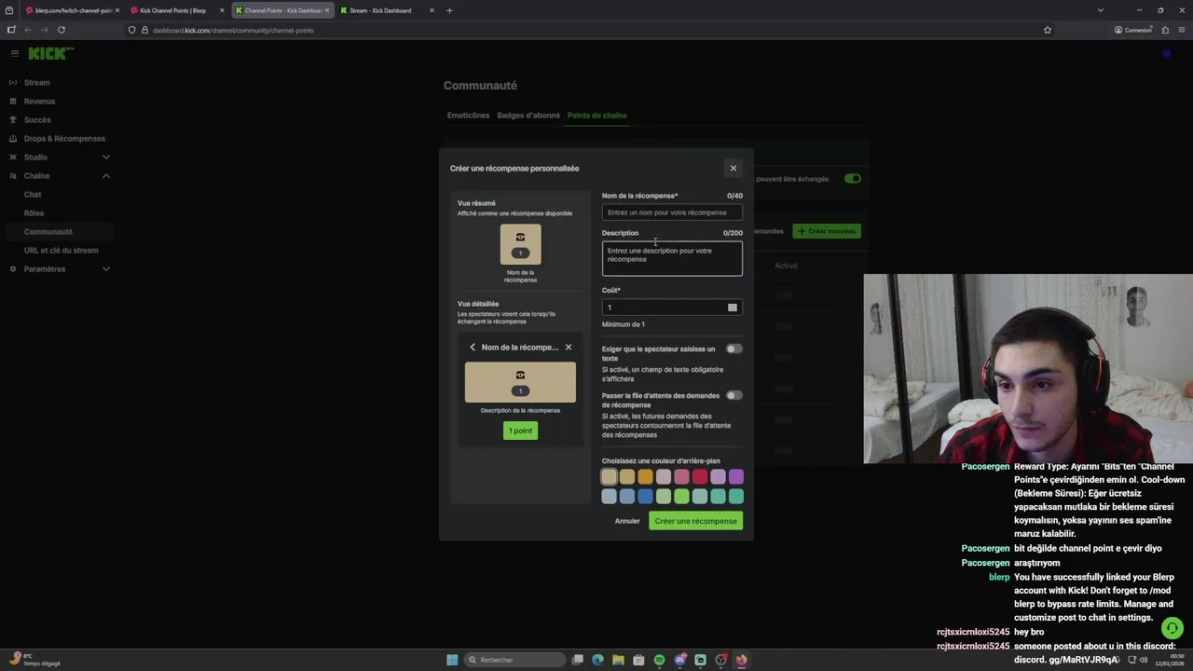
Task: Go back in browser history
Action: [28, 30]
